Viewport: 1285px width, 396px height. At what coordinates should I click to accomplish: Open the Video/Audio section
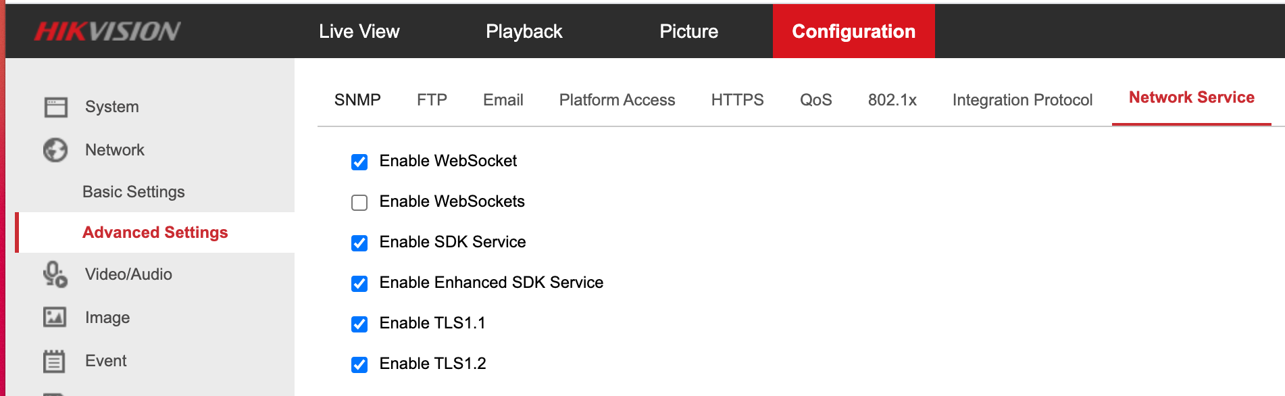(128, 274)
